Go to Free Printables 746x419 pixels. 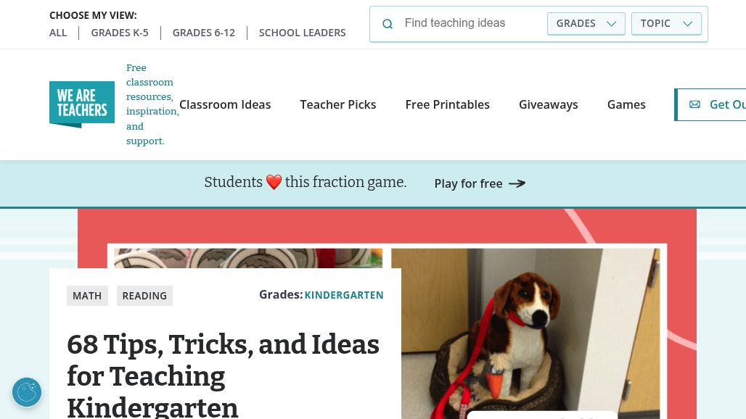coord(447,104)
